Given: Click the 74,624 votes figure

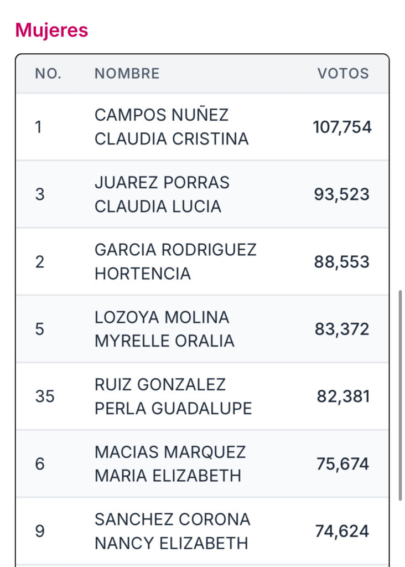Looking at the screenshot, I should pyautogui.click(x=342, y=531).
